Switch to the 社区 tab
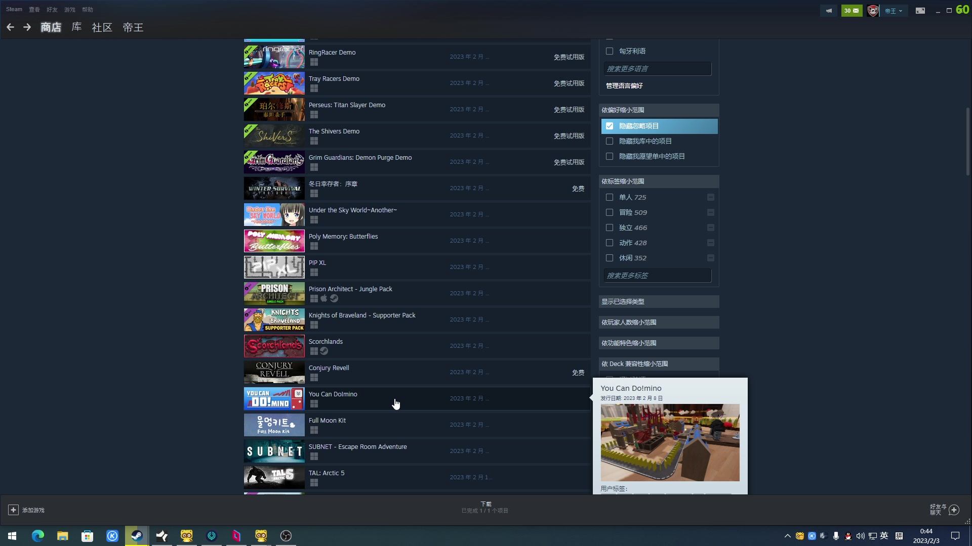972x546 pixels. [x=102, y=27]
